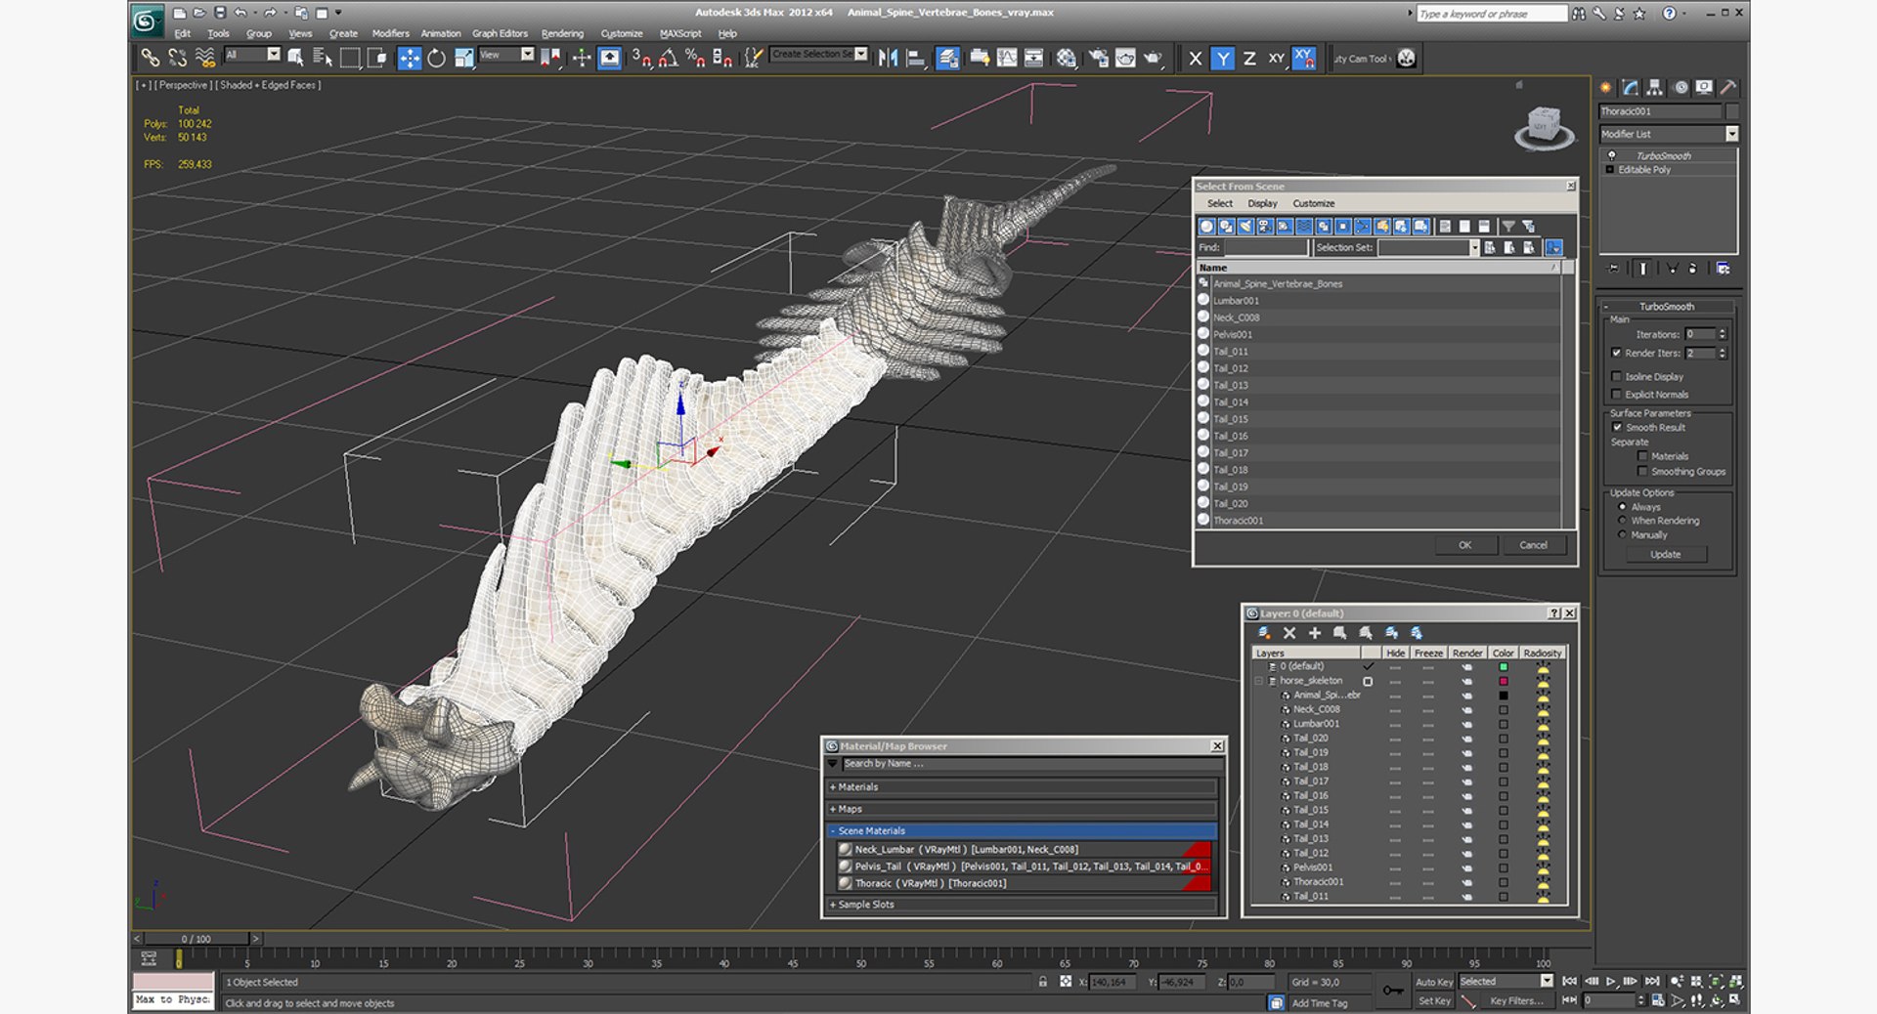Restrict to Z axis constraint
The width and height of the screenshot is (1877, 1014).
click(1249, 59)
